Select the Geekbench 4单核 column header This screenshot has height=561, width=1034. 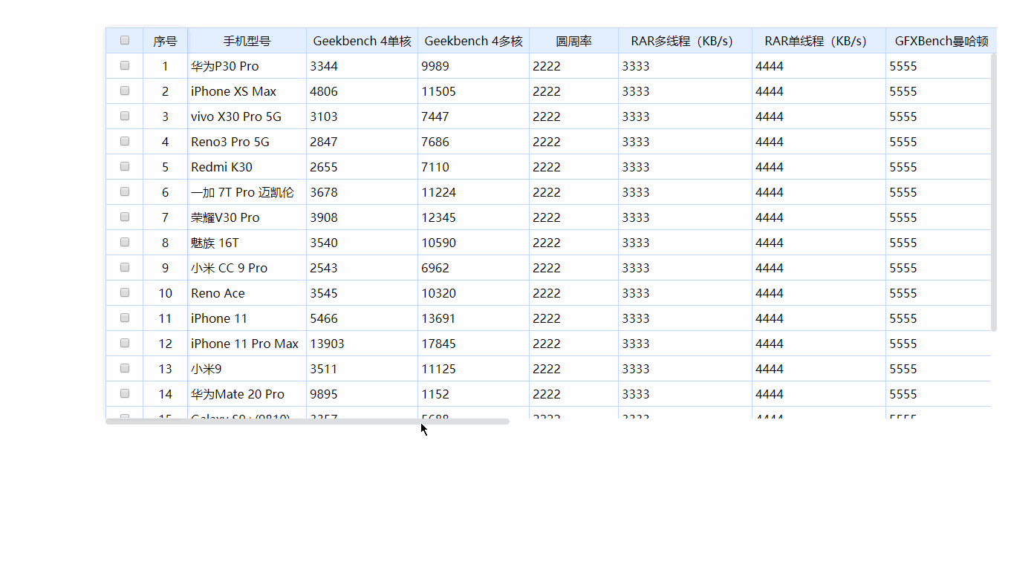pyautogui.click(x=362, y=41)
